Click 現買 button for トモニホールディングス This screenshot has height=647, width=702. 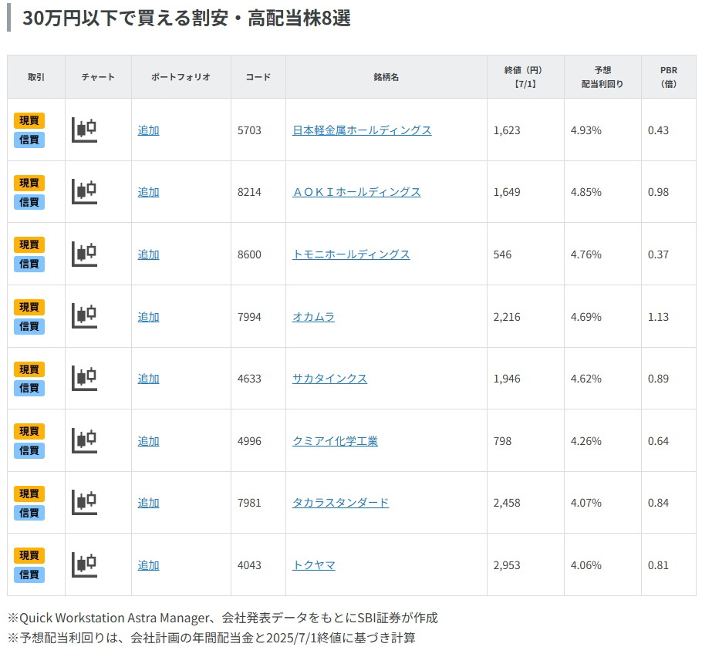(x=29, y=244)
